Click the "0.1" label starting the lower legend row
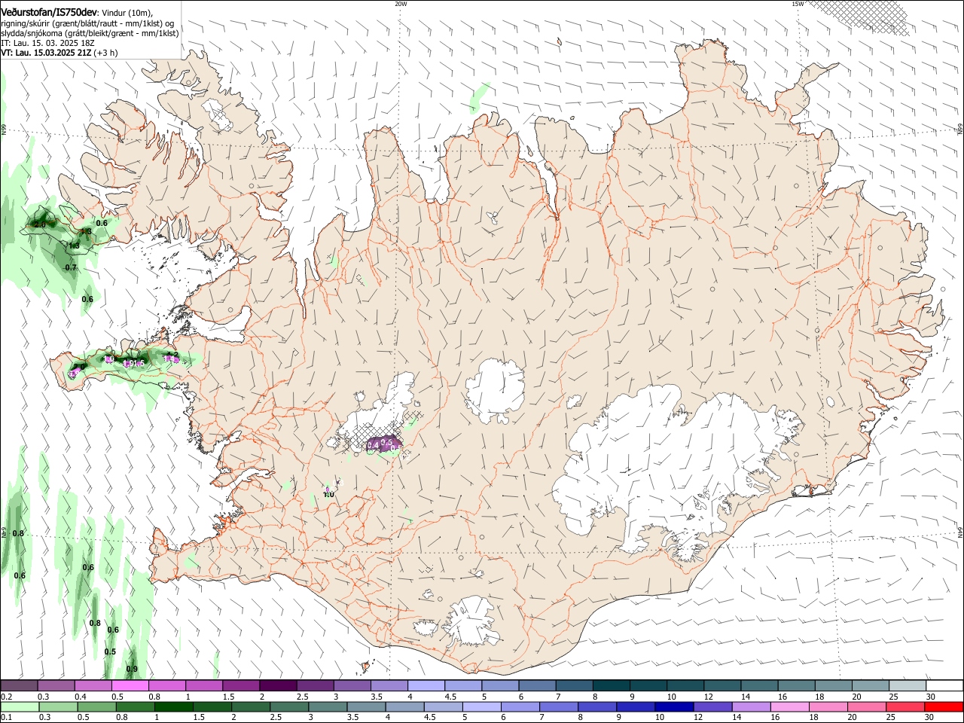The image size is (964, 723). tap(5, 717)
